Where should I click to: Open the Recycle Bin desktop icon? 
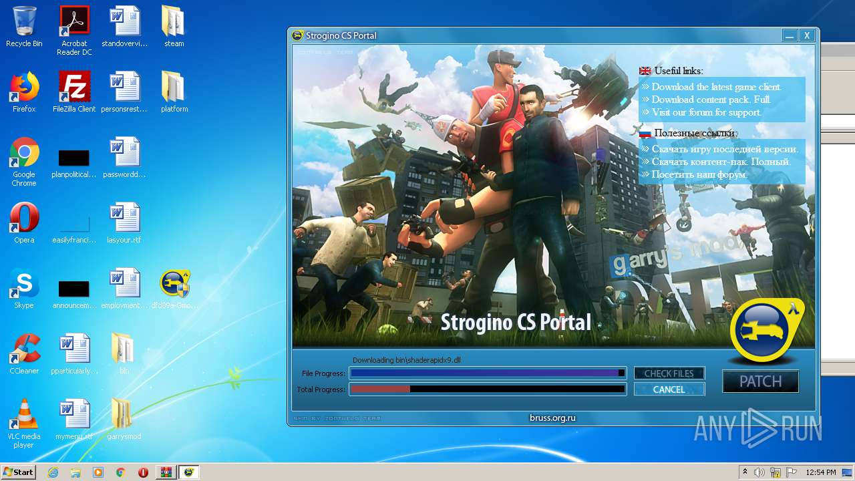coord(24,27)
